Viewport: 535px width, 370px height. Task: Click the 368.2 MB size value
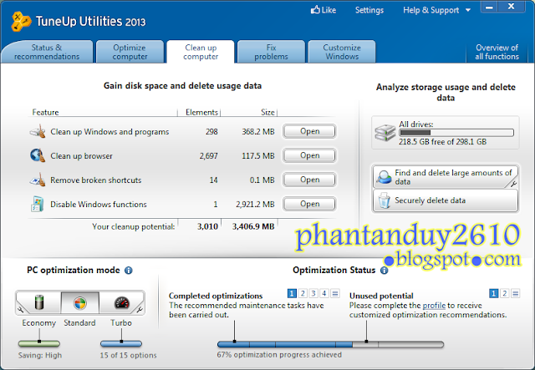(258, 132)
